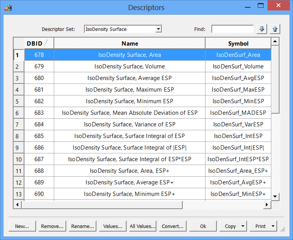
Task: Confirm with the Ok button
Action: [x=203, y=226]
